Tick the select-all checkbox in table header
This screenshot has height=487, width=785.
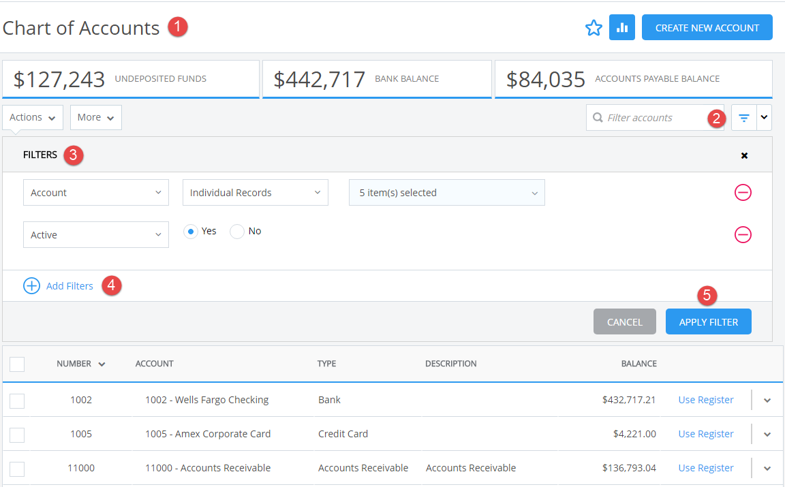[x=17, y=364]
